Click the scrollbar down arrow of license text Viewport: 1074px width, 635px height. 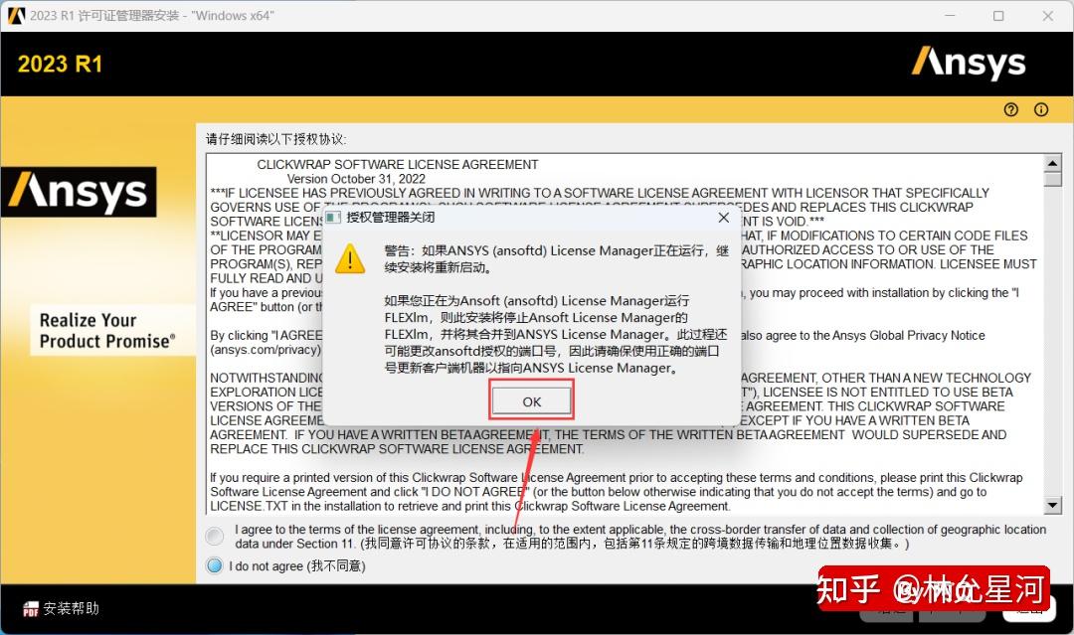(x=1053, y=503)
